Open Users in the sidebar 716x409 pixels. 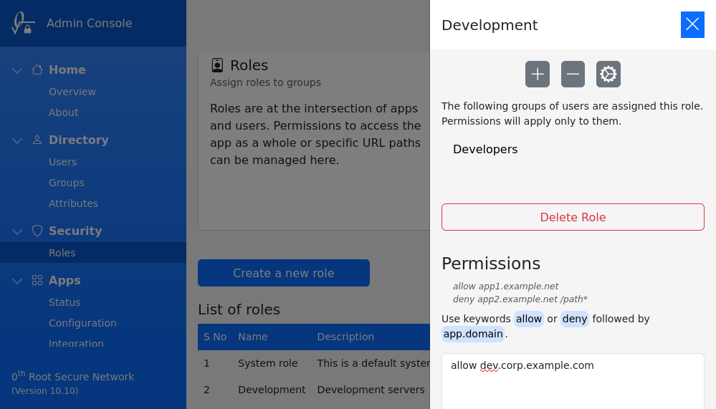tap(62, 162)
